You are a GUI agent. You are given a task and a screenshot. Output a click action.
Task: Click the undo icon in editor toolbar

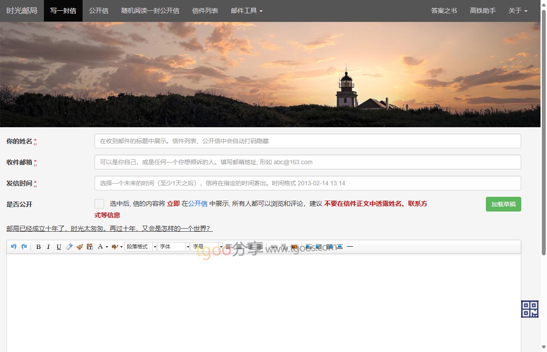pyautogui.click(x=14, y=247)
